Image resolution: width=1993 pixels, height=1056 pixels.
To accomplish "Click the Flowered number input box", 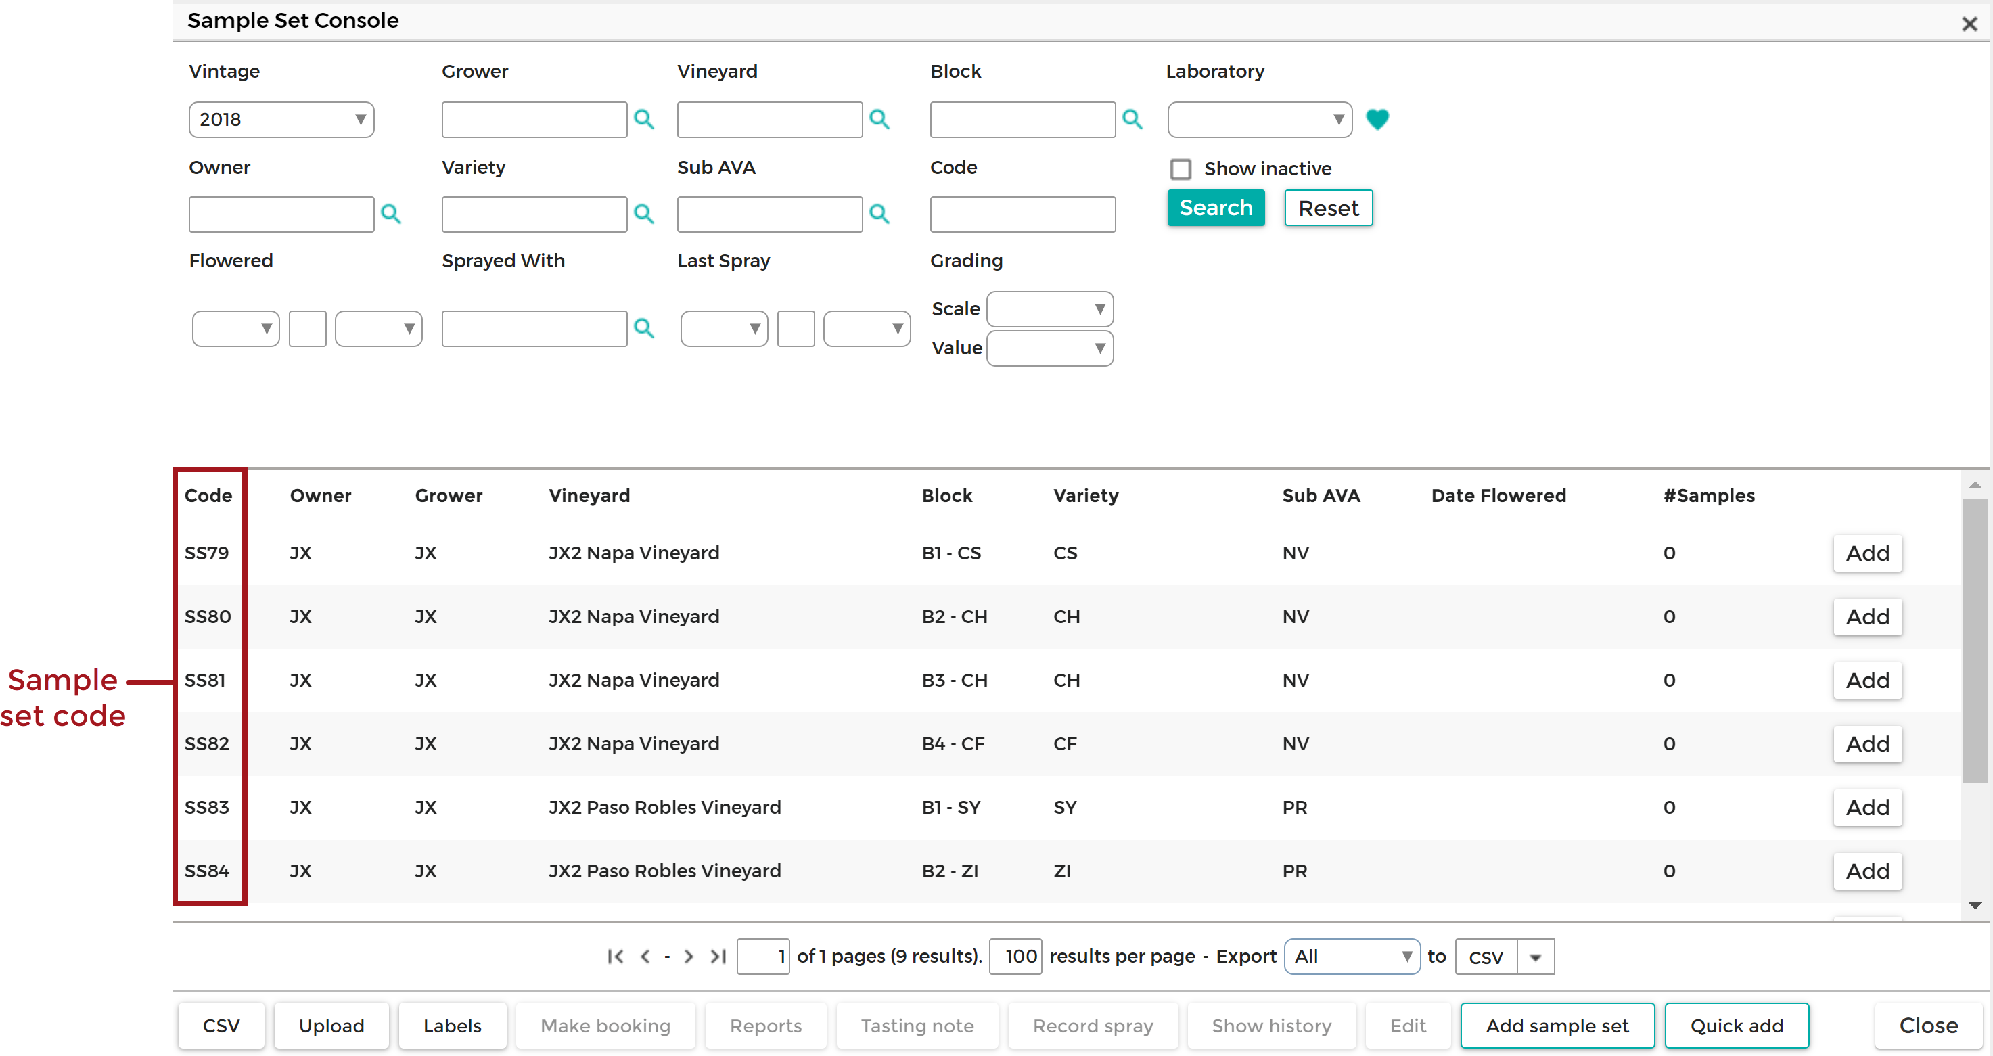I will [307, 328].
